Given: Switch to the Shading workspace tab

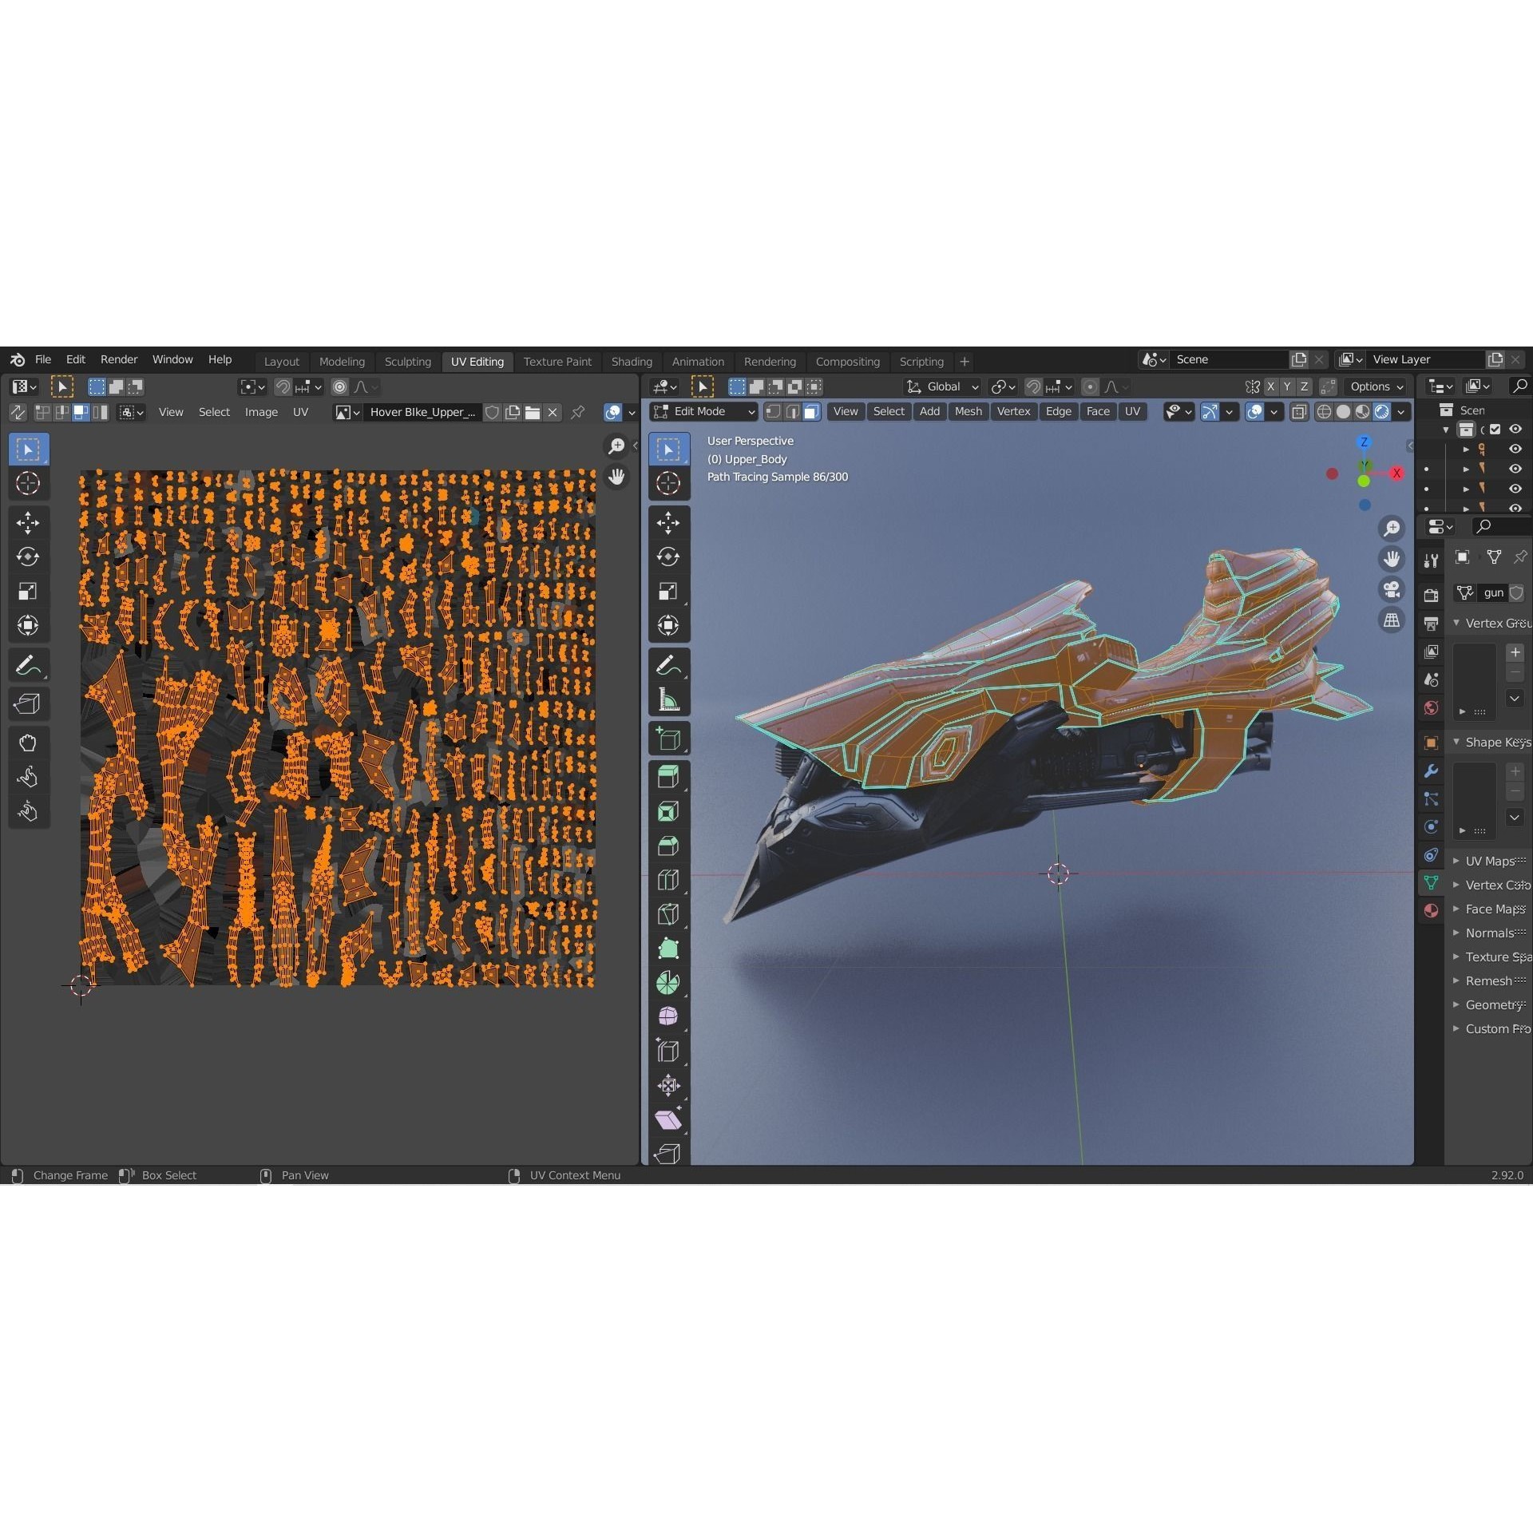Looking at the screenshot, I should (x=632, y=361).
